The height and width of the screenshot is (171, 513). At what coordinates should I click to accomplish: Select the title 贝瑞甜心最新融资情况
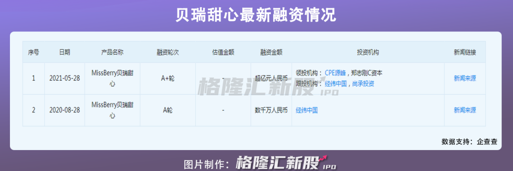(x=256, y=15)
